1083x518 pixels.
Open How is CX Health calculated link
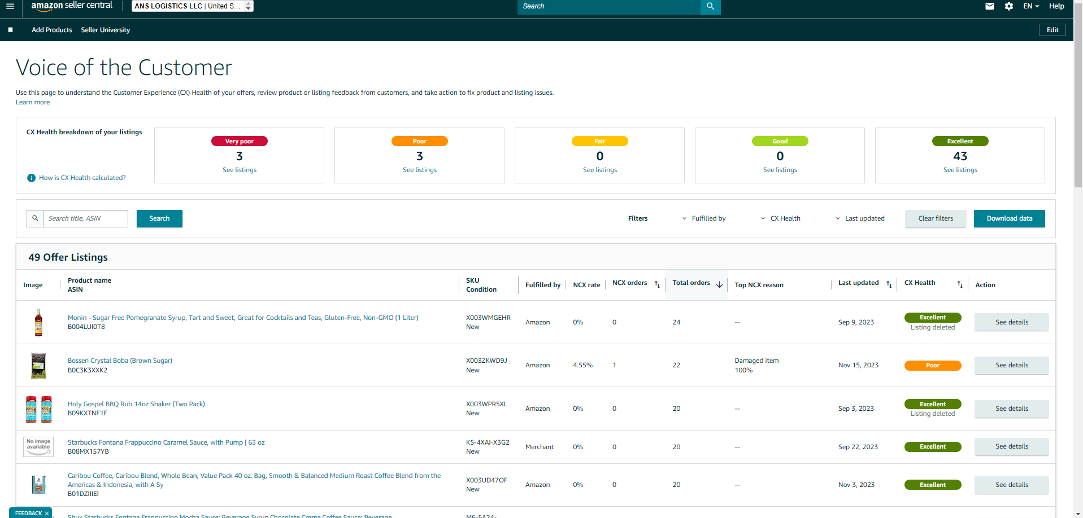click(x=82, y=178)
